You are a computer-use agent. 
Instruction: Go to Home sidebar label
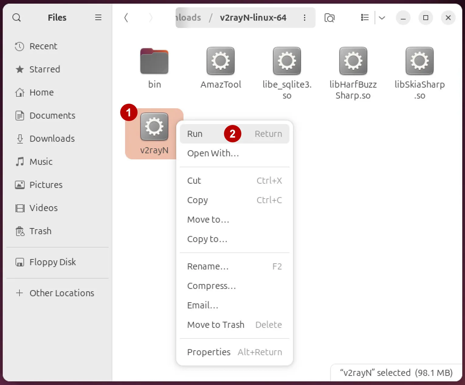point(42,92)
